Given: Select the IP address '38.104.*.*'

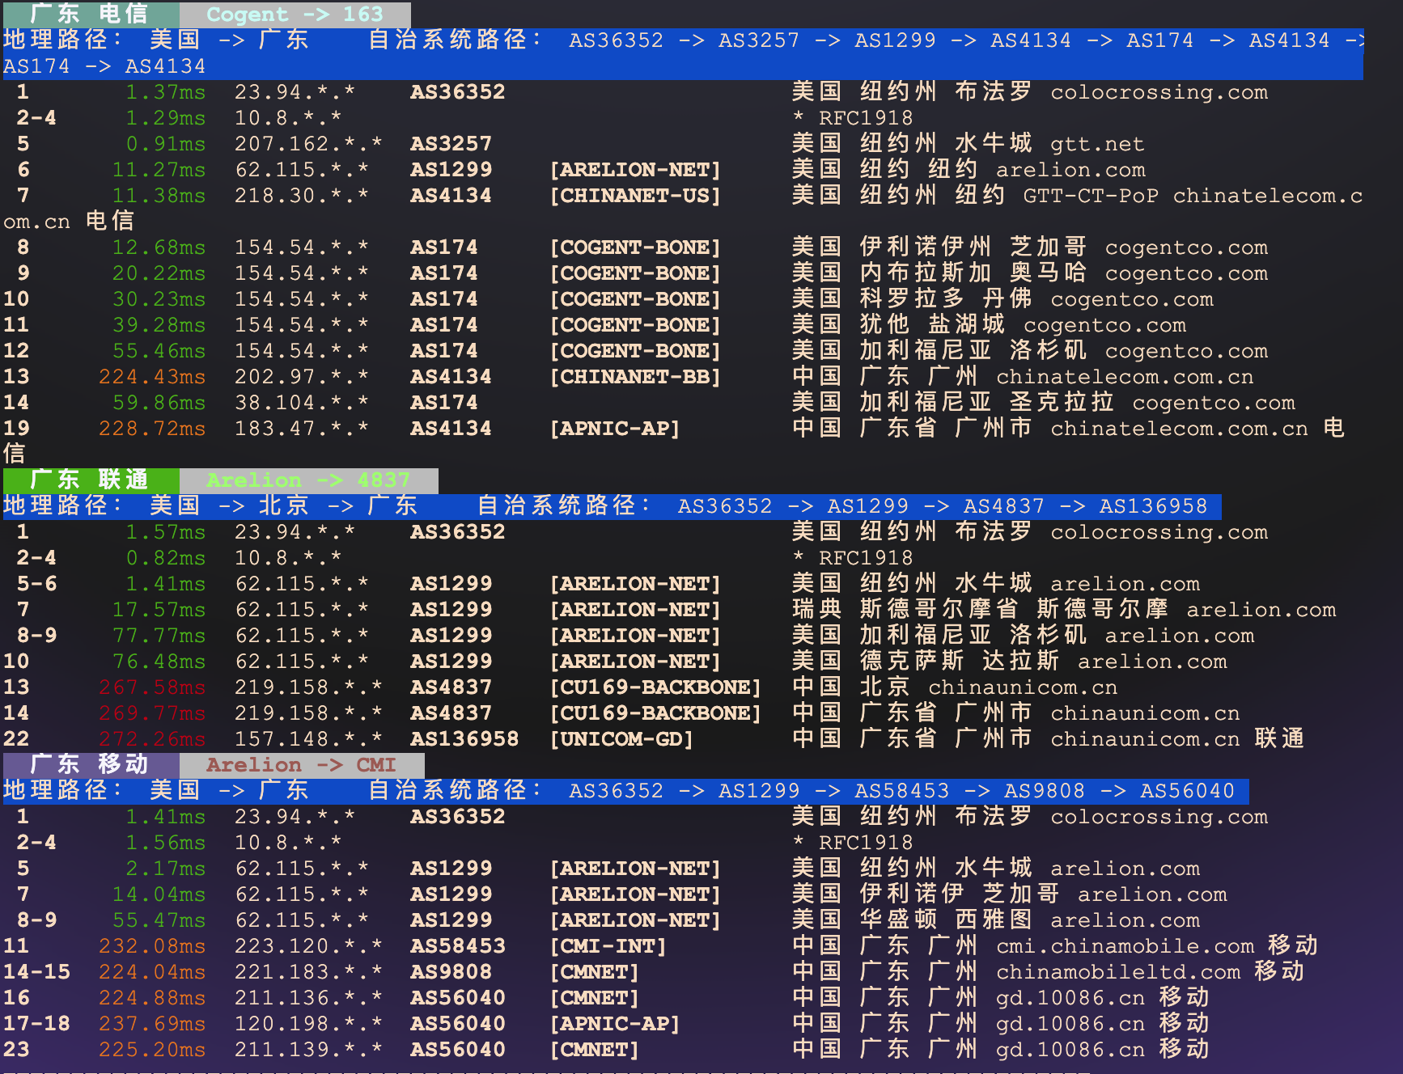Looking at the screenshot, I should (301, 403).
